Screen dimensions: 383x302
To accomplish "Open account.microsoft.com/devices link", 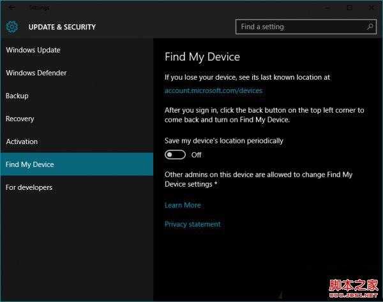I will point(213,90).
